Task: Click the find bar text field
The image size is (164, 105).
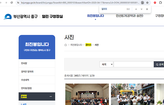Action: coord(113,9)
